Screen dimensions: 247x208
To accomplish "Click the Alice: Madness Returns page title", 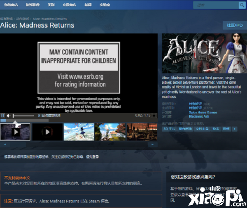I will (37, 25).
